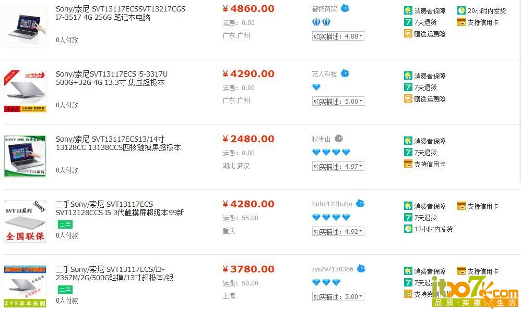Click the Wangwang chat icon beside 艺人科技
The image size is (521, 312).
(345, 73)
